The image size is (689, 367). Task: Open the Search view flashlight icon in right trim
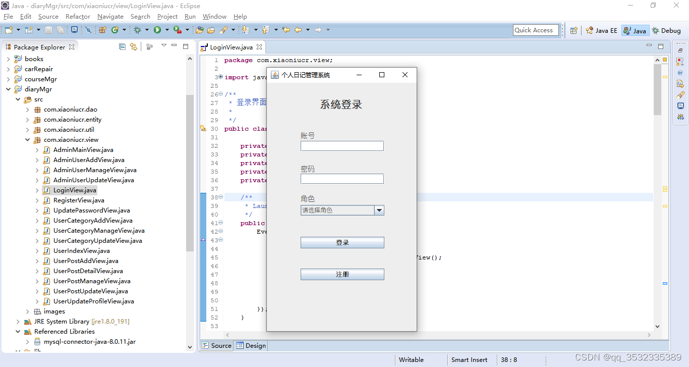pyautogui.click(x=680, y=95)
